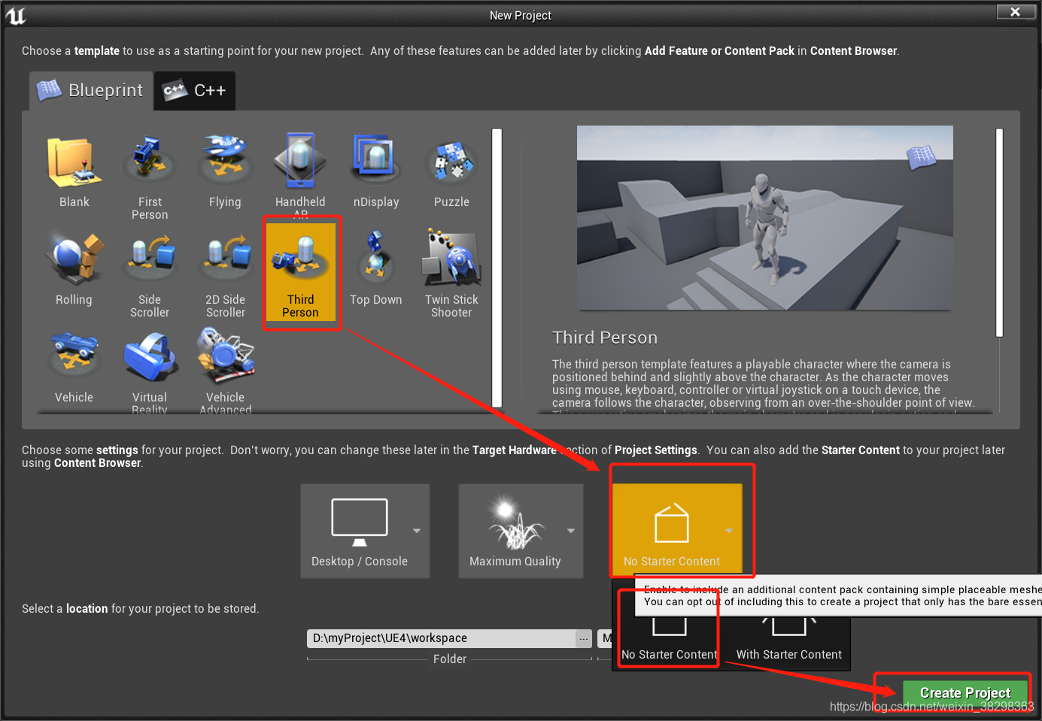Click the yellow No Starter Content button
1042x721 pixels.
point(676,529)
